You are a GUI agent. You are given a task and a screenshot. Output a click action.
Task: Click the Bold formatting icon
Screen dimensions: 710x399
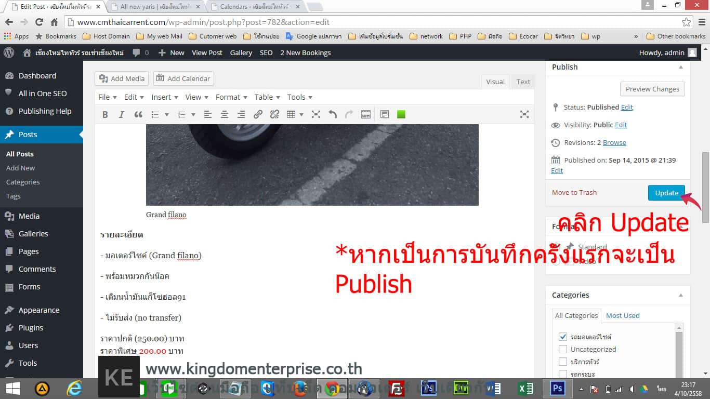(105, 115)
